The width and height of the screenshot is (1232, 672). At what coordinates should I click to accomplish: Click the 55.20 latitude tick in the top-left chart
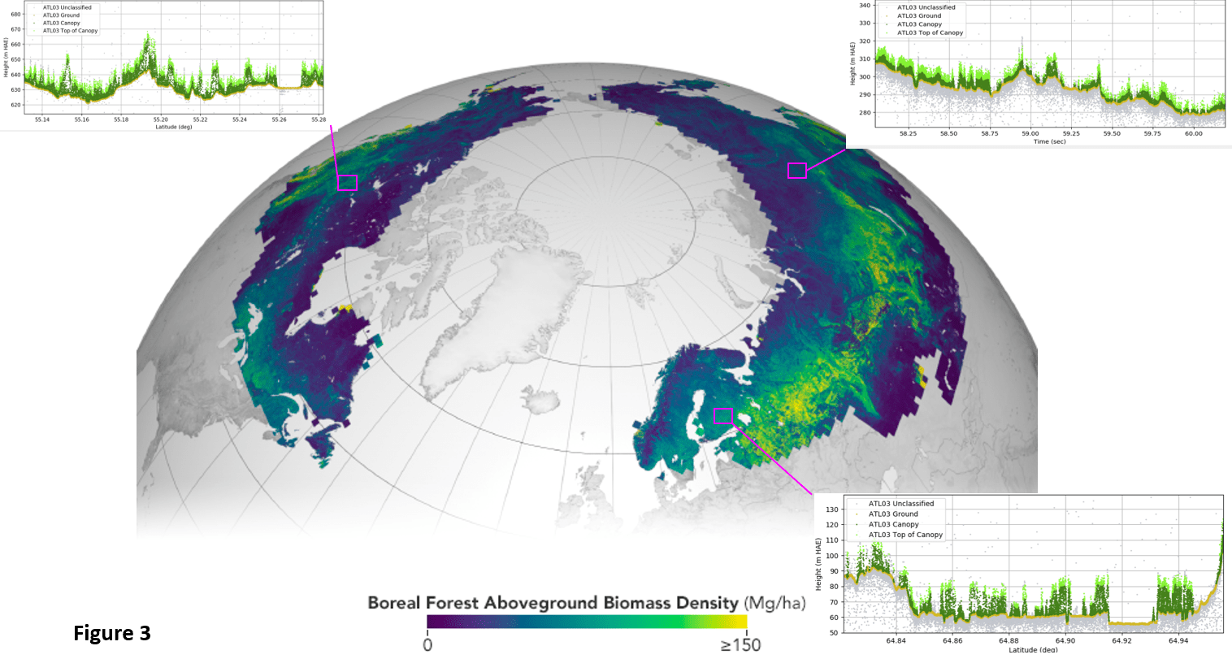(x=161, y=119)
